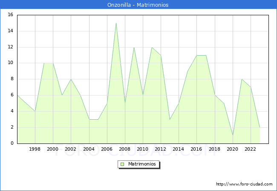277x191 pixels.
Task: Click the 2002 x-axis label
Action: tap(70, 149)
